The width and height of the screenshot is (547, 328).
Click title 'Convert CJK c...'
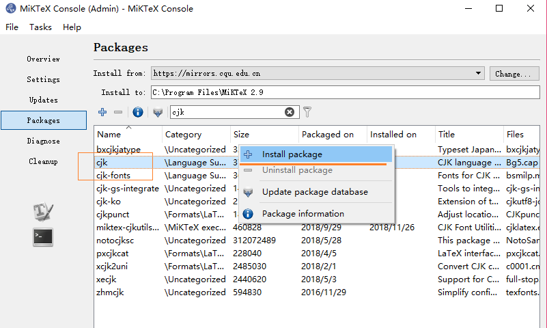[x=468, y=266]
